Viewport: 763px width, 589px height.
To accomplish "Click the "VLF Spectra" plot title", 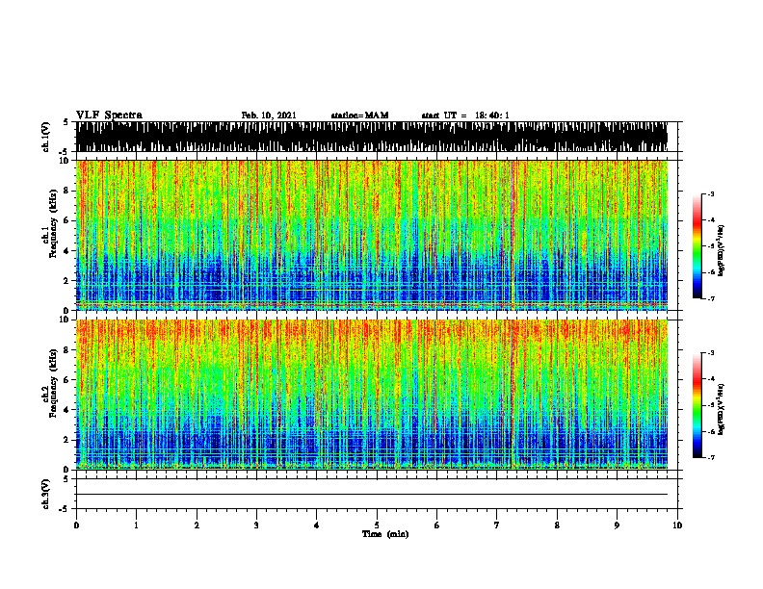I will pyautogui.click(x=109, y=115).
